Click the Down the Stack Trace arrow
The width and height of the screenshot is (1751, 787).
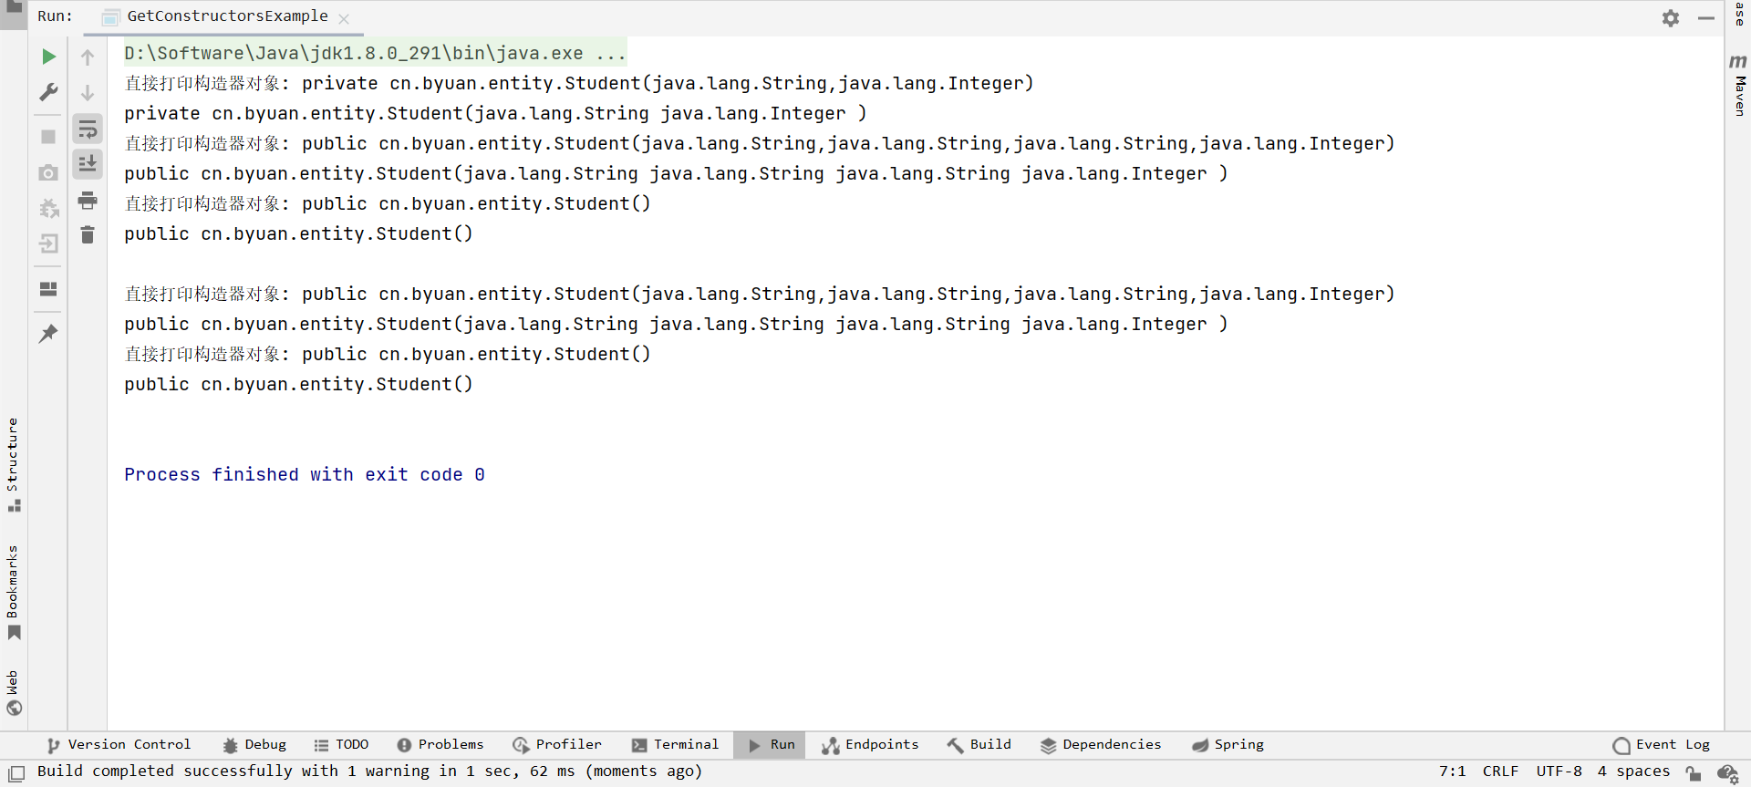click(88, 93)
